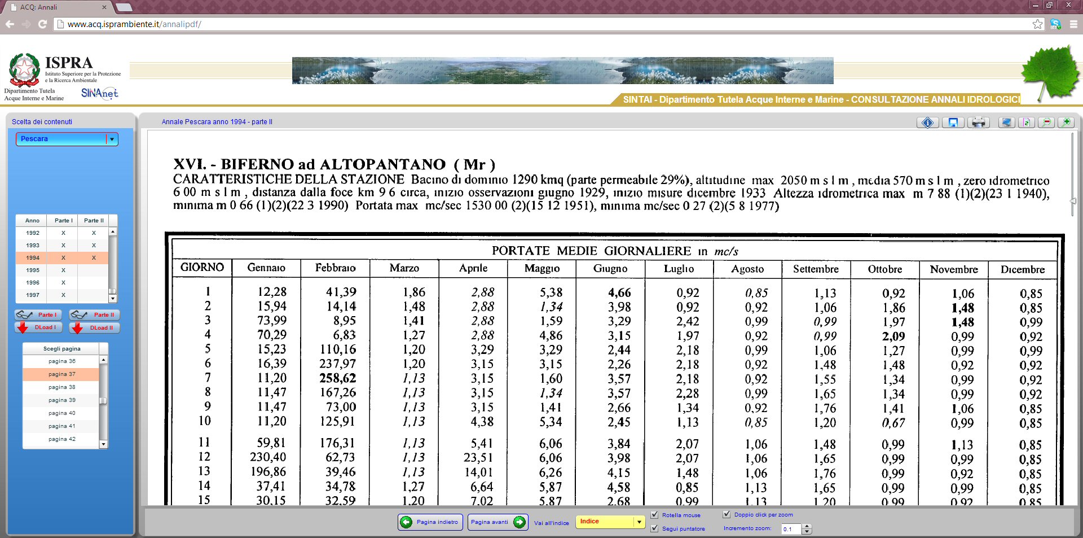Reload the browser page

pos(42,24)
